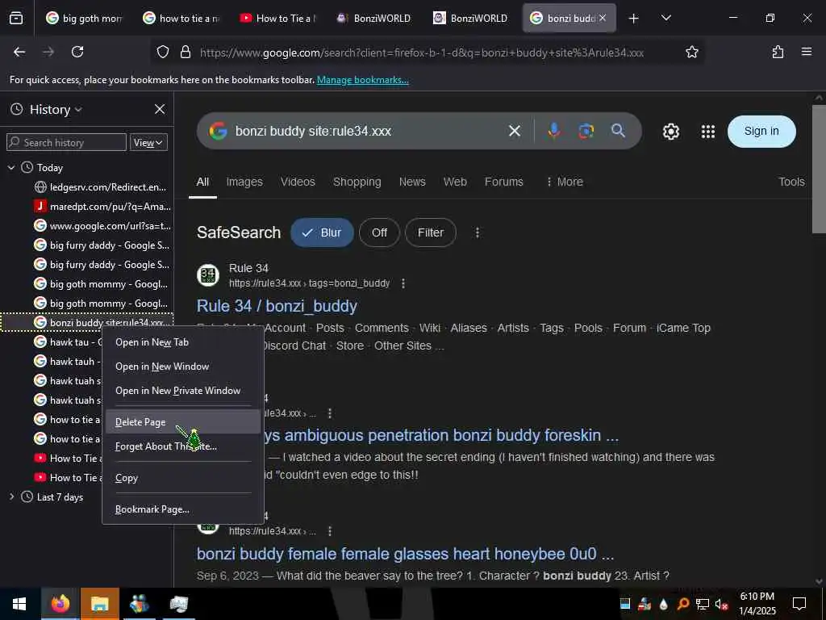Set SafeSearch to Filter
The image size is (826, 620).
431,232
